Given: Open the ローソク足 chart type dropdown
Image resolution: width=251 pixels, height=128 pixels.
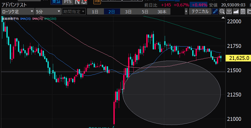Looking at the screenshot, I should (x=18, y=12).
